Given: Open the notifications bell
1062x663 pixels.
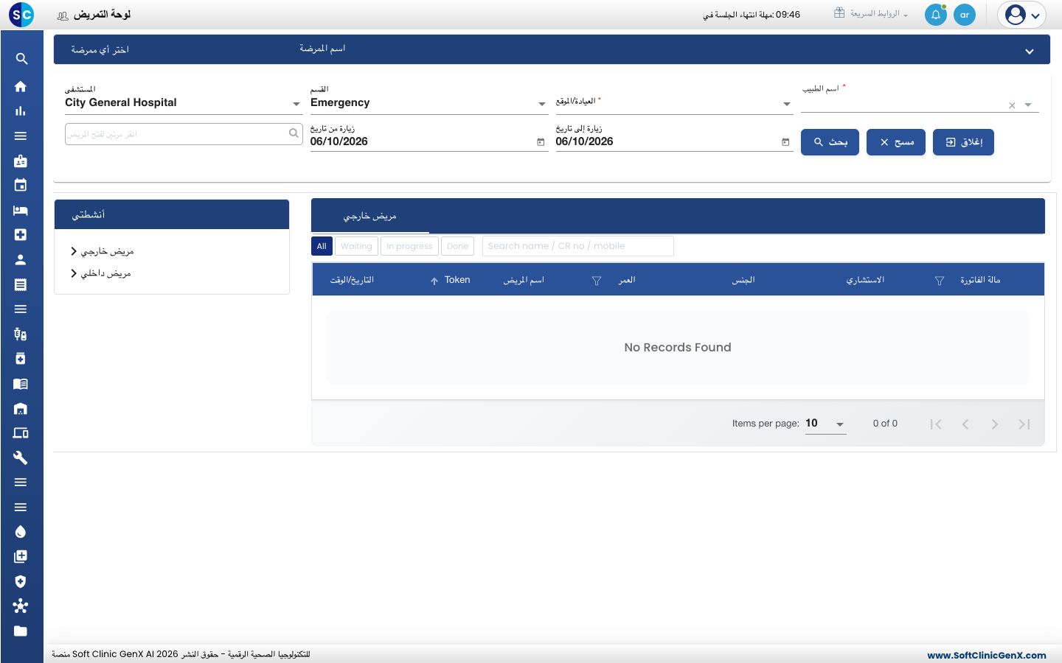Looking at the screenshot, I should (x=936, y=15).
